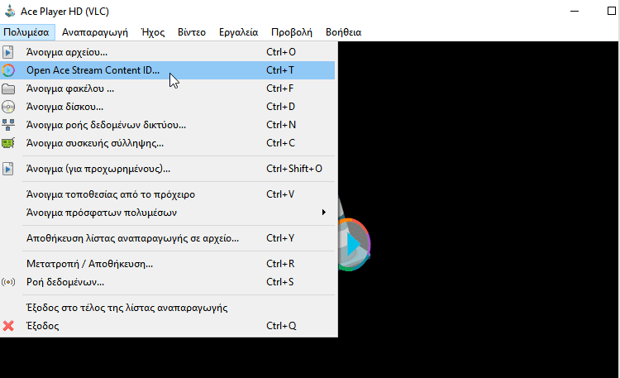Choose Άνοιγμα φακέλου ... entry
Viewport: 620px width, 378px height.
pyautogui.click(x=168, y=89)
